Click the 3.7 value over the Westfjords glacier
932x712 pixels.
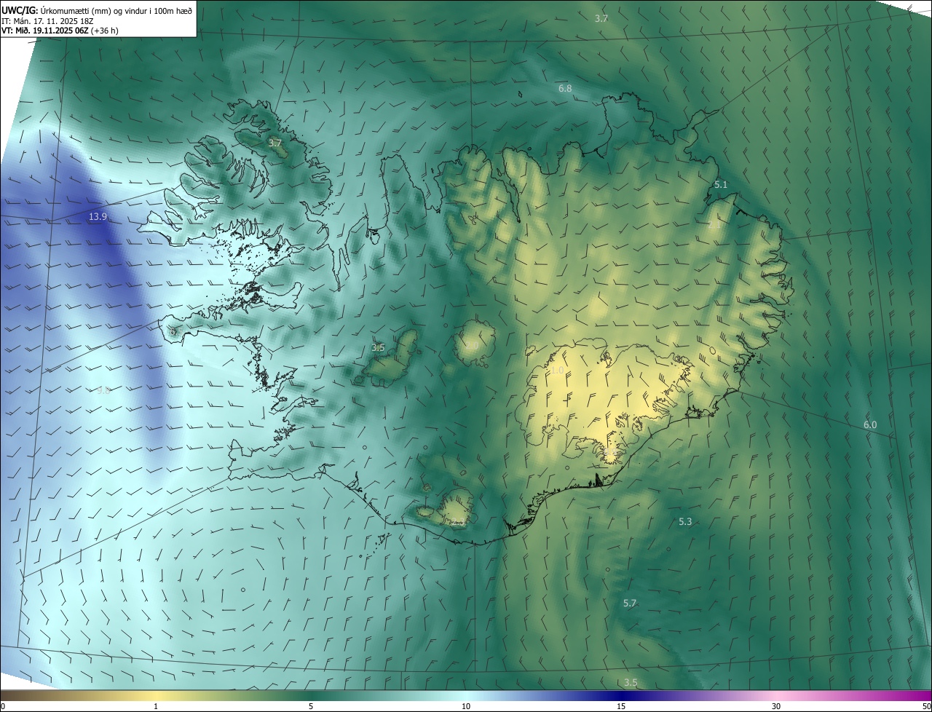point(275,143)
